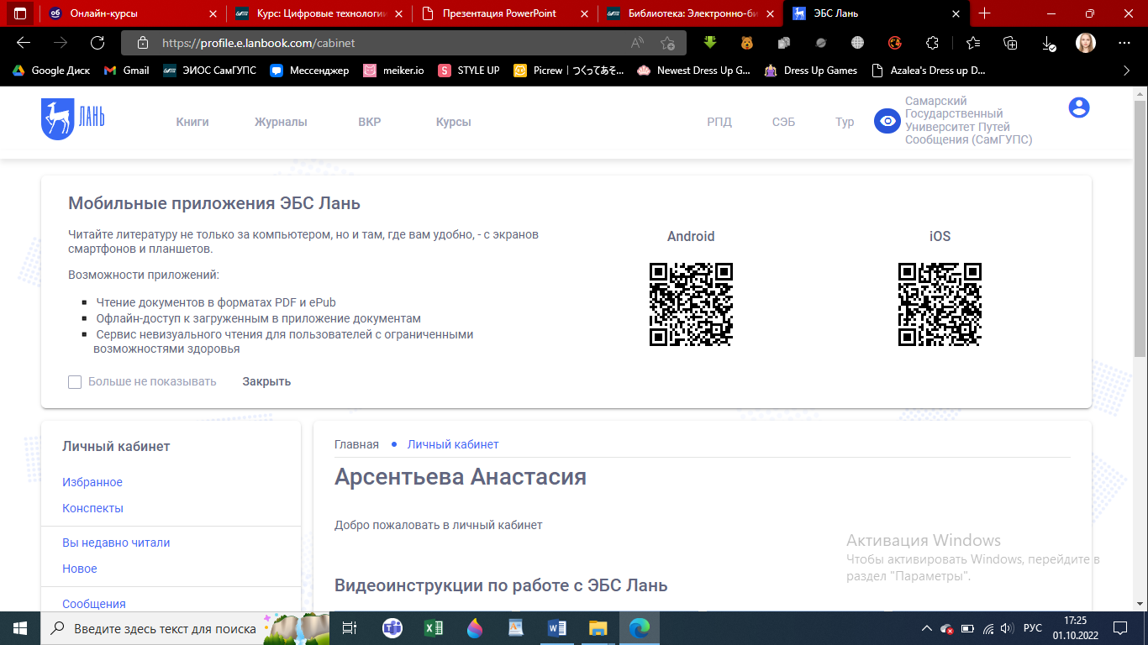
Task: Open the browser Extensions puzzle icon
Action: 932,43
